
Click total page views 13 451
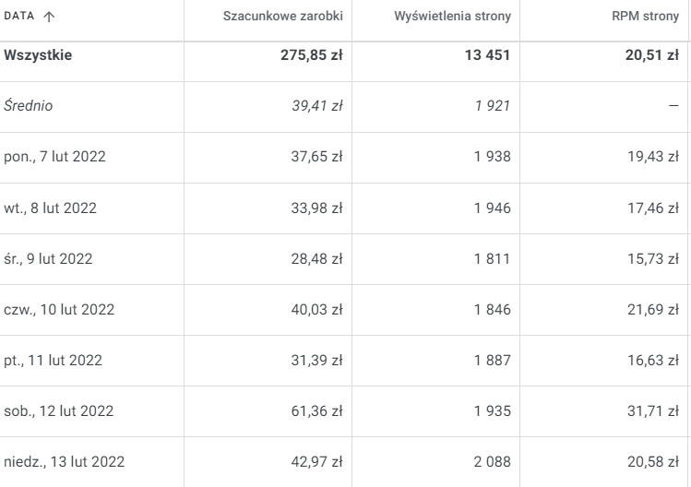[483, 55]
